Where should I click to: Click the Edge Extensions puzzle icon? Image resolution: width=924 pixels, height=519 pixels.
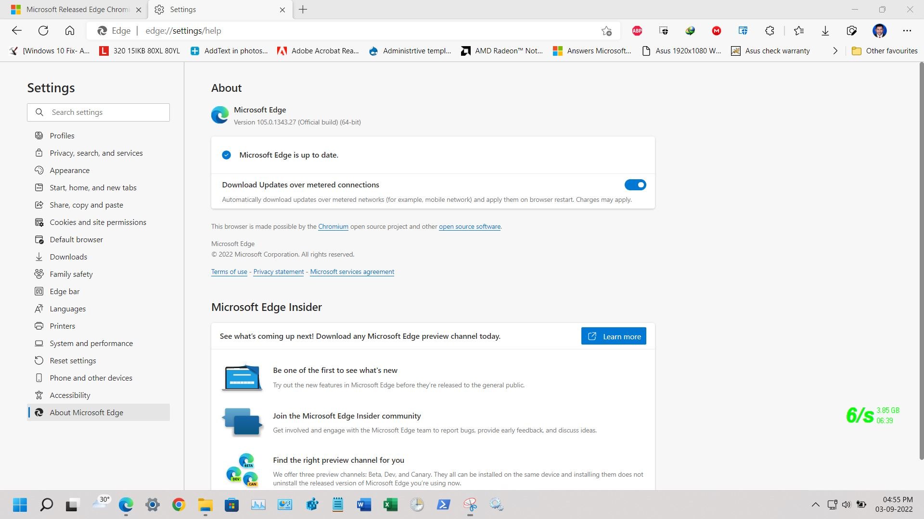click(770, 31)
